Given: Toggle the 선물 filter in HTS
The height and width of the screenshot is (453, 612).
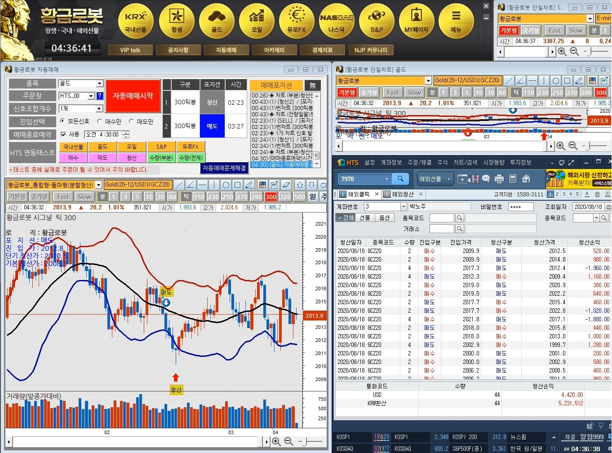Looking at the screenshot, I should (x=364, y=218).
